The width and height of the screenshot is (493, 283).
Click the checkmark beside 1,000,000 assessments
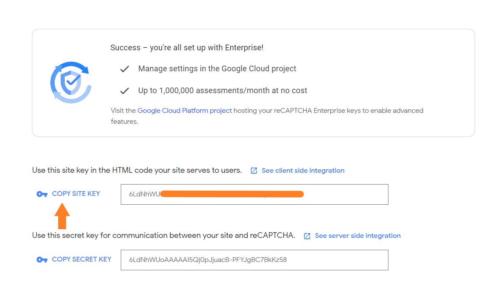click(125, 91)
